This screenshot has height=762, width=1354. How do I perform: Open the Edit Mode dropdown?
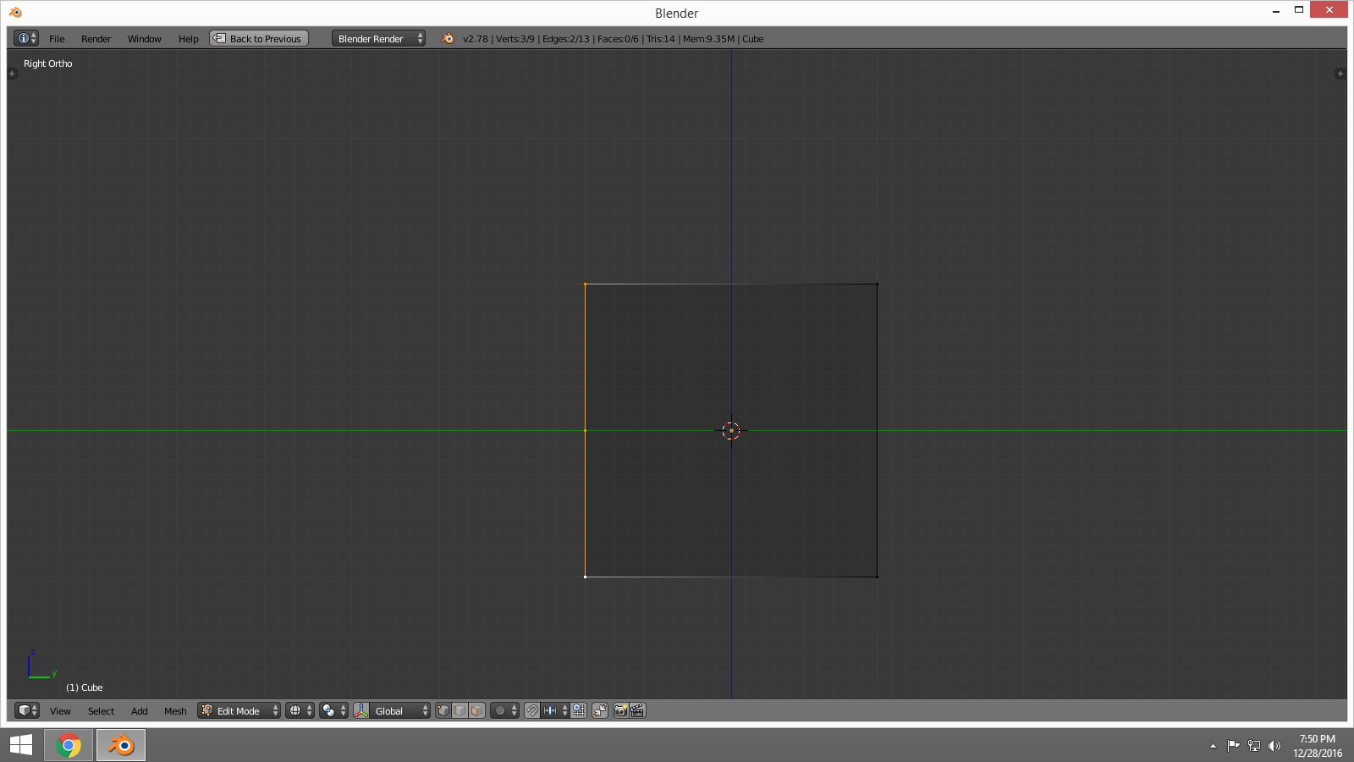coord(239,710)
